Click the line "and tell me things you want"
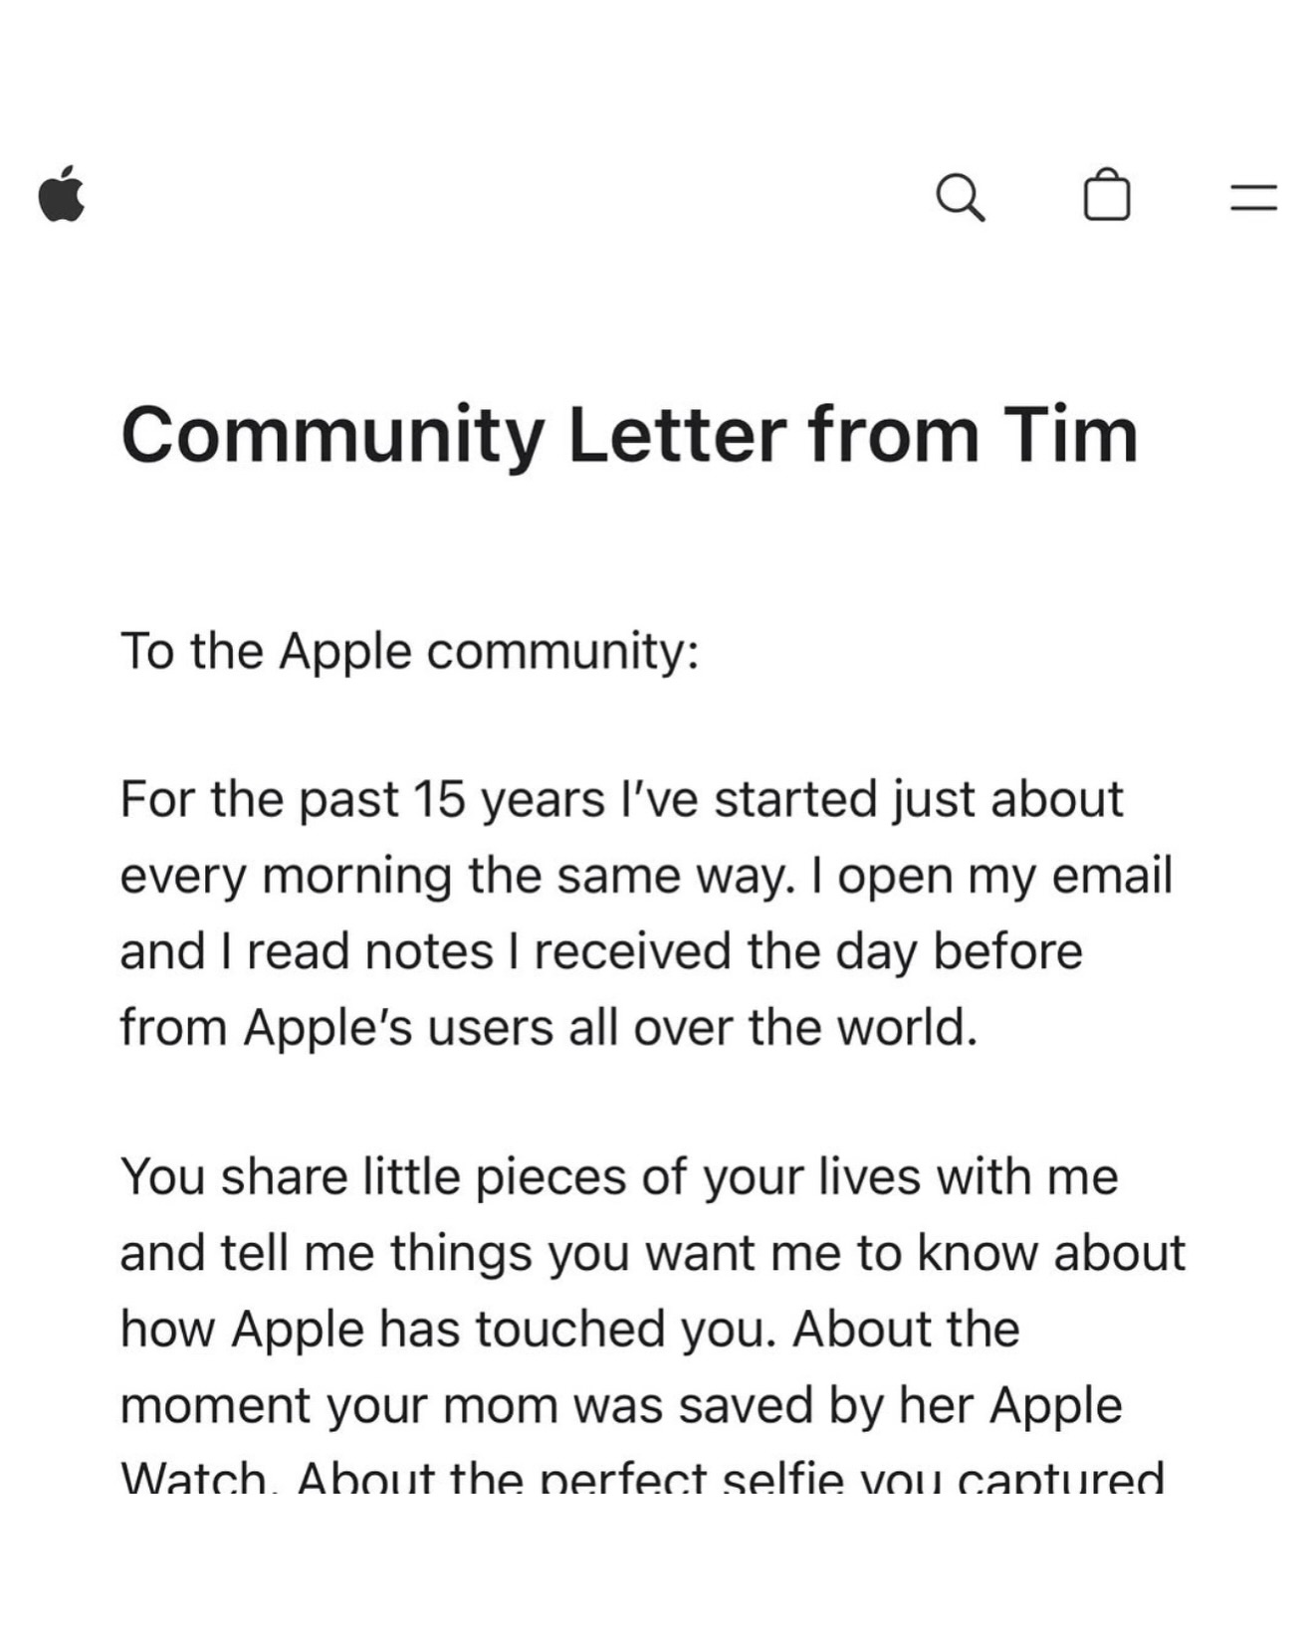 [652, 1253]
